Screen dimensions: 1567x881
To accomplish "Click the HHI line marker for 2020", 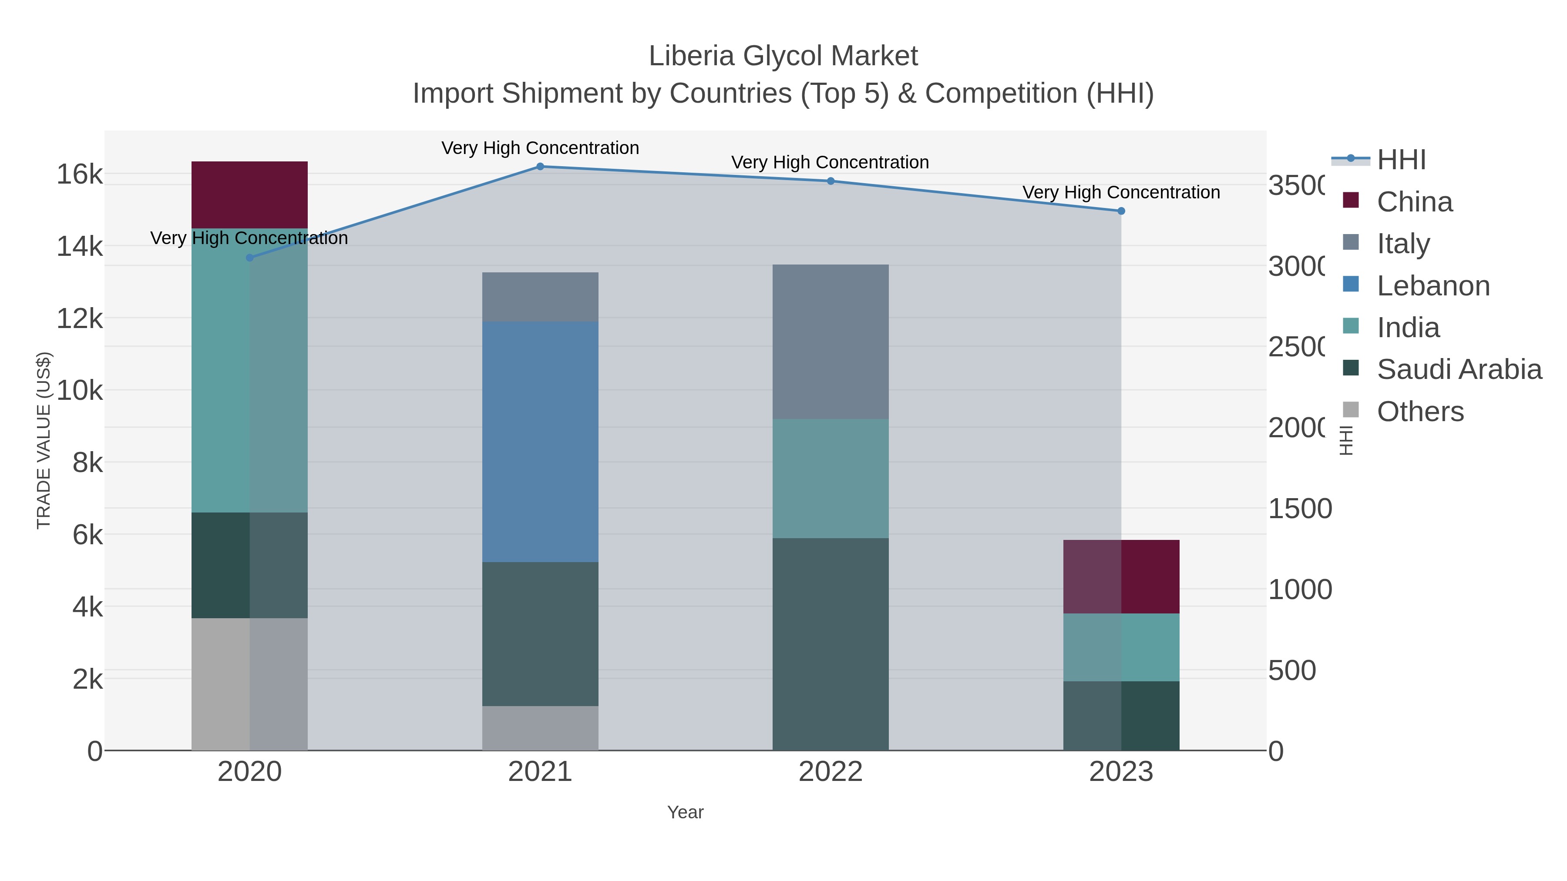I will 249,258.
